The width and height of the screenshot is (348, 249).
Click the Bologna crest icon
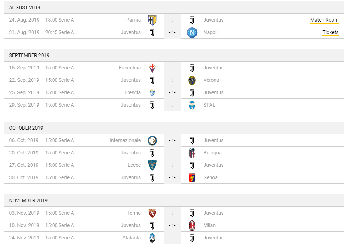point(192,153)
